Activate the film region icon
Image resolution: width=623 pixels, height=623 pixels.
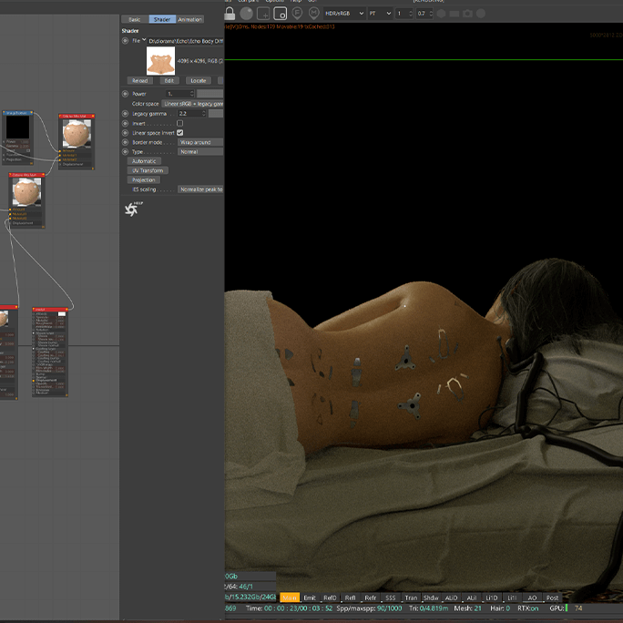tap(281, 14)
